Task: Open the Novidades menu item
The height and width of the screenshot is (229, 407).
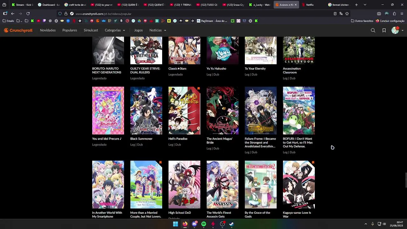Action: point(48,30)
